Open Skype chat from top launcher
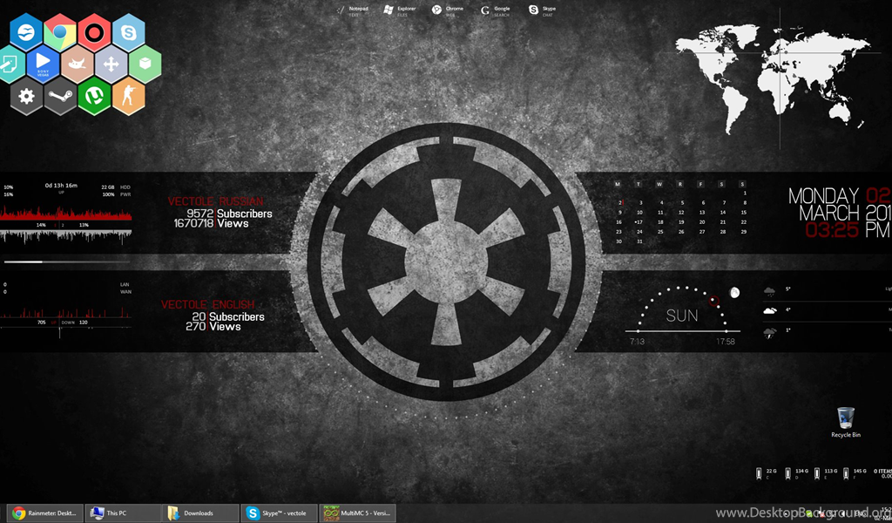This screenshot has height=523, width=892. coord(542,10)
